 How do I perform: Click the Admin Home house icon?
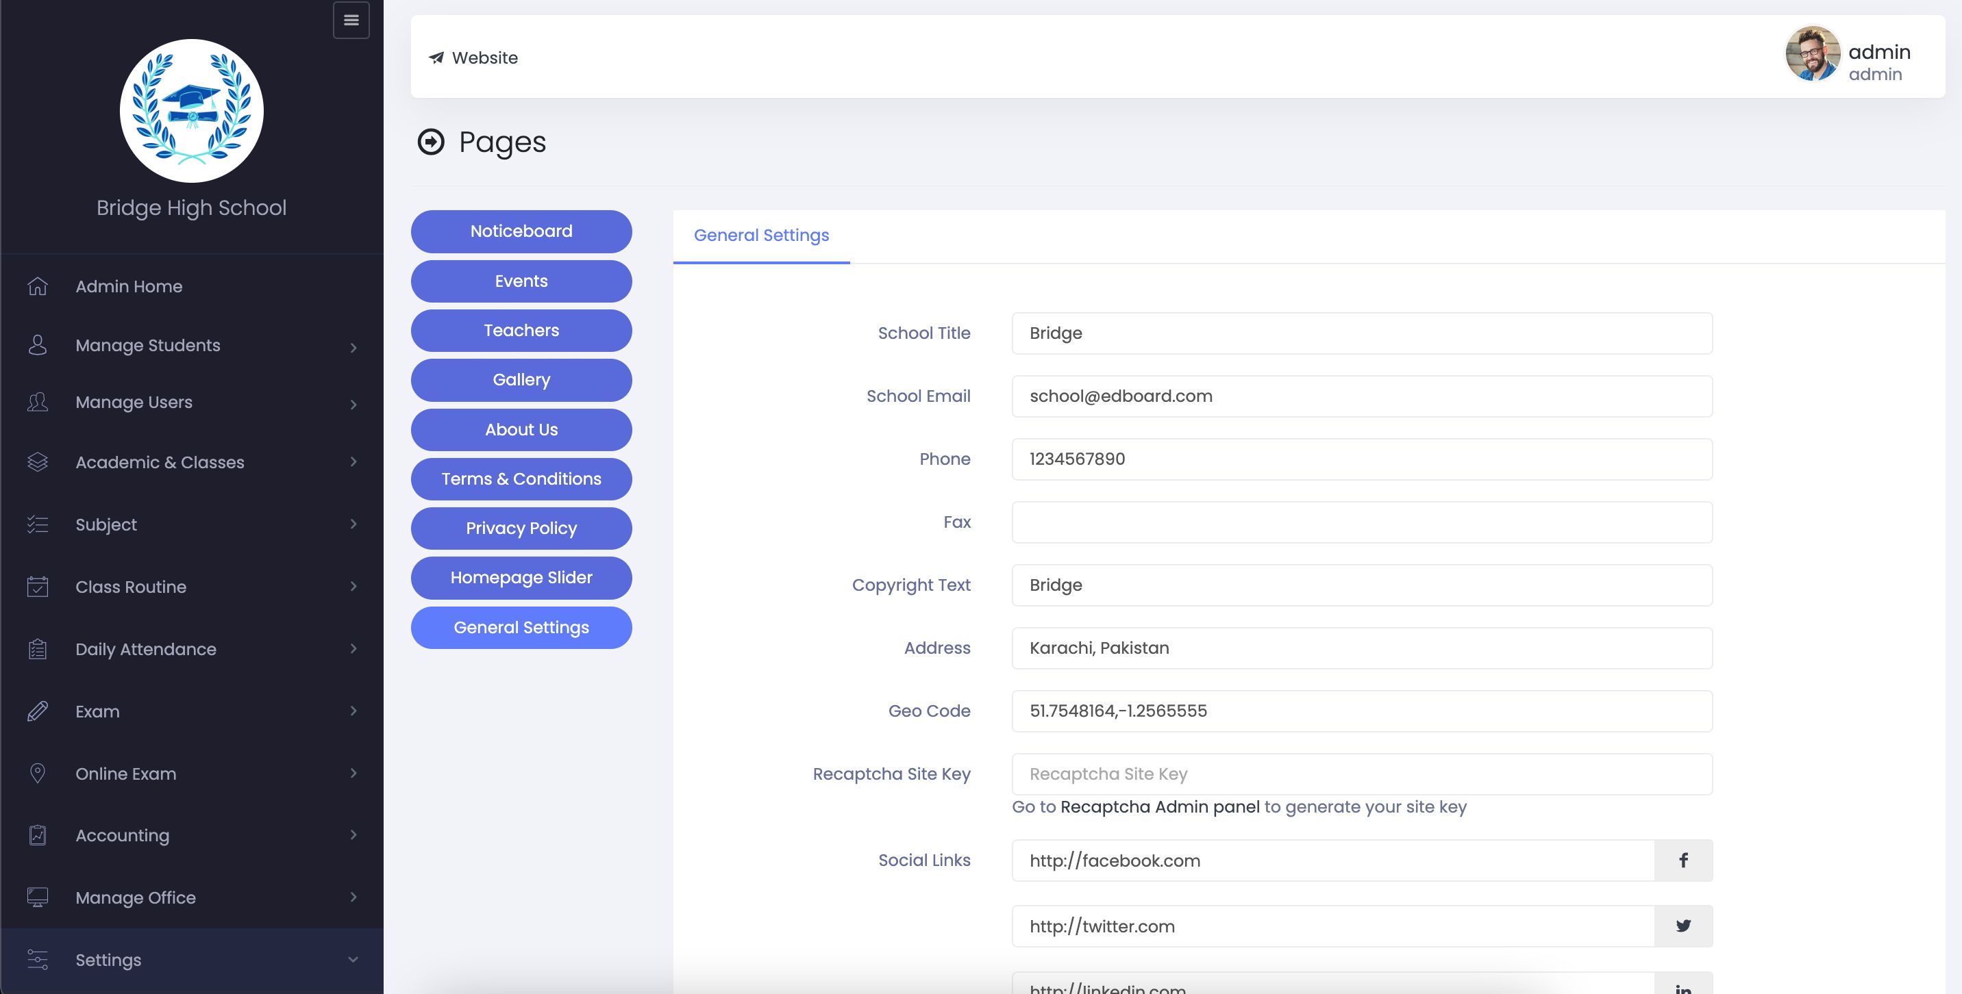click(37, 286)
